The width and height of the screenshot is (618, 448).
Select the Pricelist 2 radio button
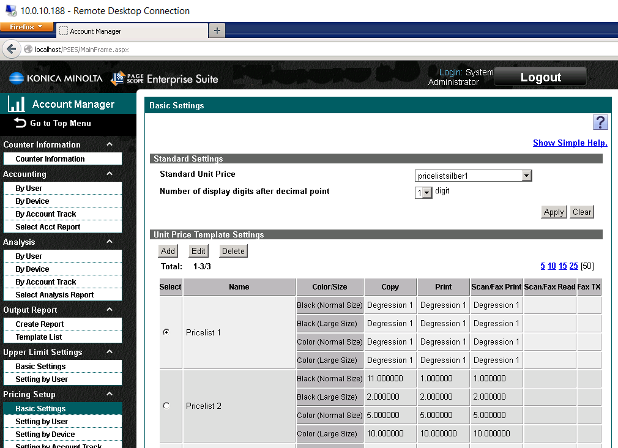click(x=165, y=406)
